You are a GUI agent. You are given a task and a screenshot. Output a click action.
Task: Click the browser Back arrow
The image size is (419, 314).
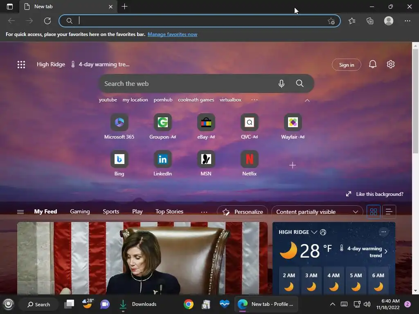pos(11,21)
